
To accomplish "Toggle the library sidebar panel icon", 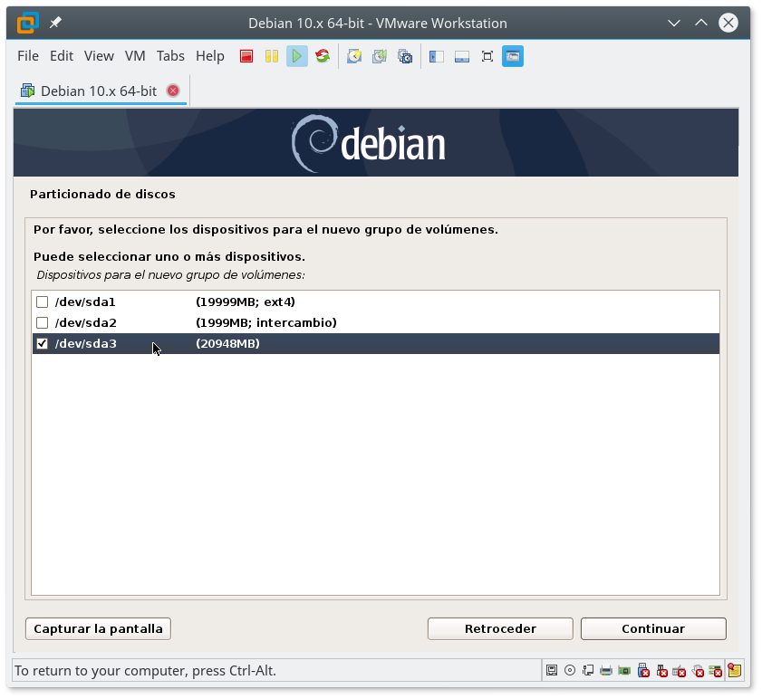I will coord(437,56).
